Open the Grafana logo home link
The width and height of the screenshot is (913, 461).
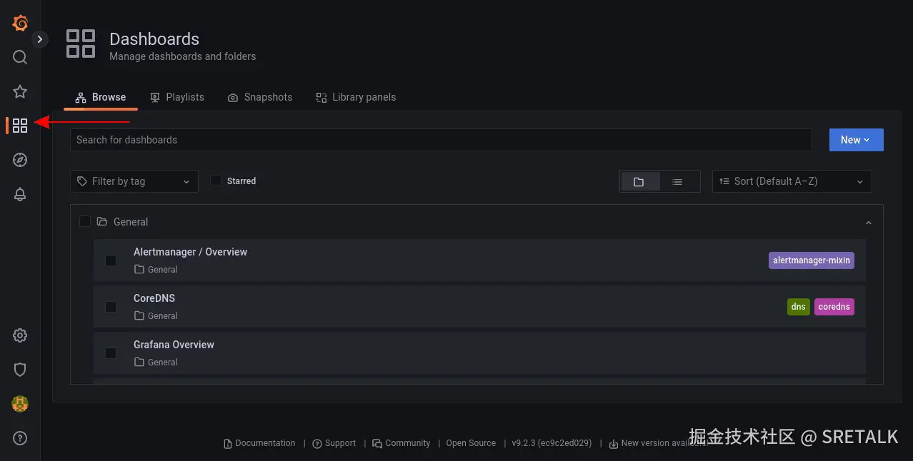[x=20, y=24]
